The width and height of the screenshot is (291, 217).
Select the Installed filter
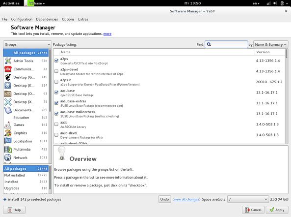[26, 182]
